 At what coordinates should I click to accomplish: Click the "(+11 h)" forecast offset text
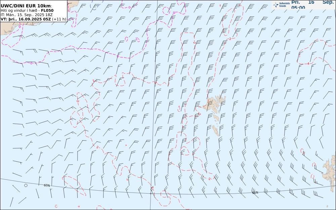coord(59,19)
